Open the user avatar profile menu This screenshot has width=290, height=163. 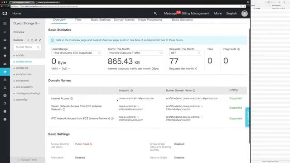point(245,14)
